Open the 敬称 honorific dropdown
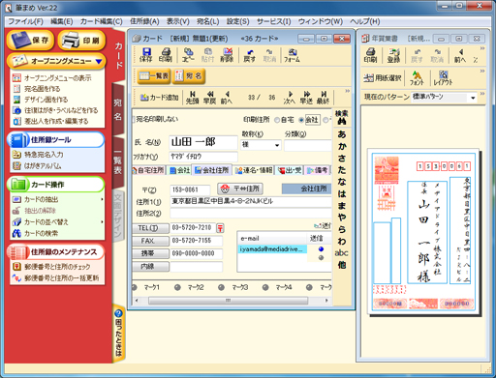Image resolution: width=496 pixels, height=378 pixels. (x=277, y=145)
